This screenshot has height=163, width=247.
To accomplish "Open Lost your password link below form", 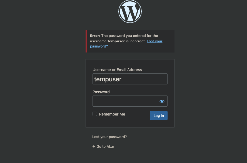I will pyautogui.click(x=109, y=137).
